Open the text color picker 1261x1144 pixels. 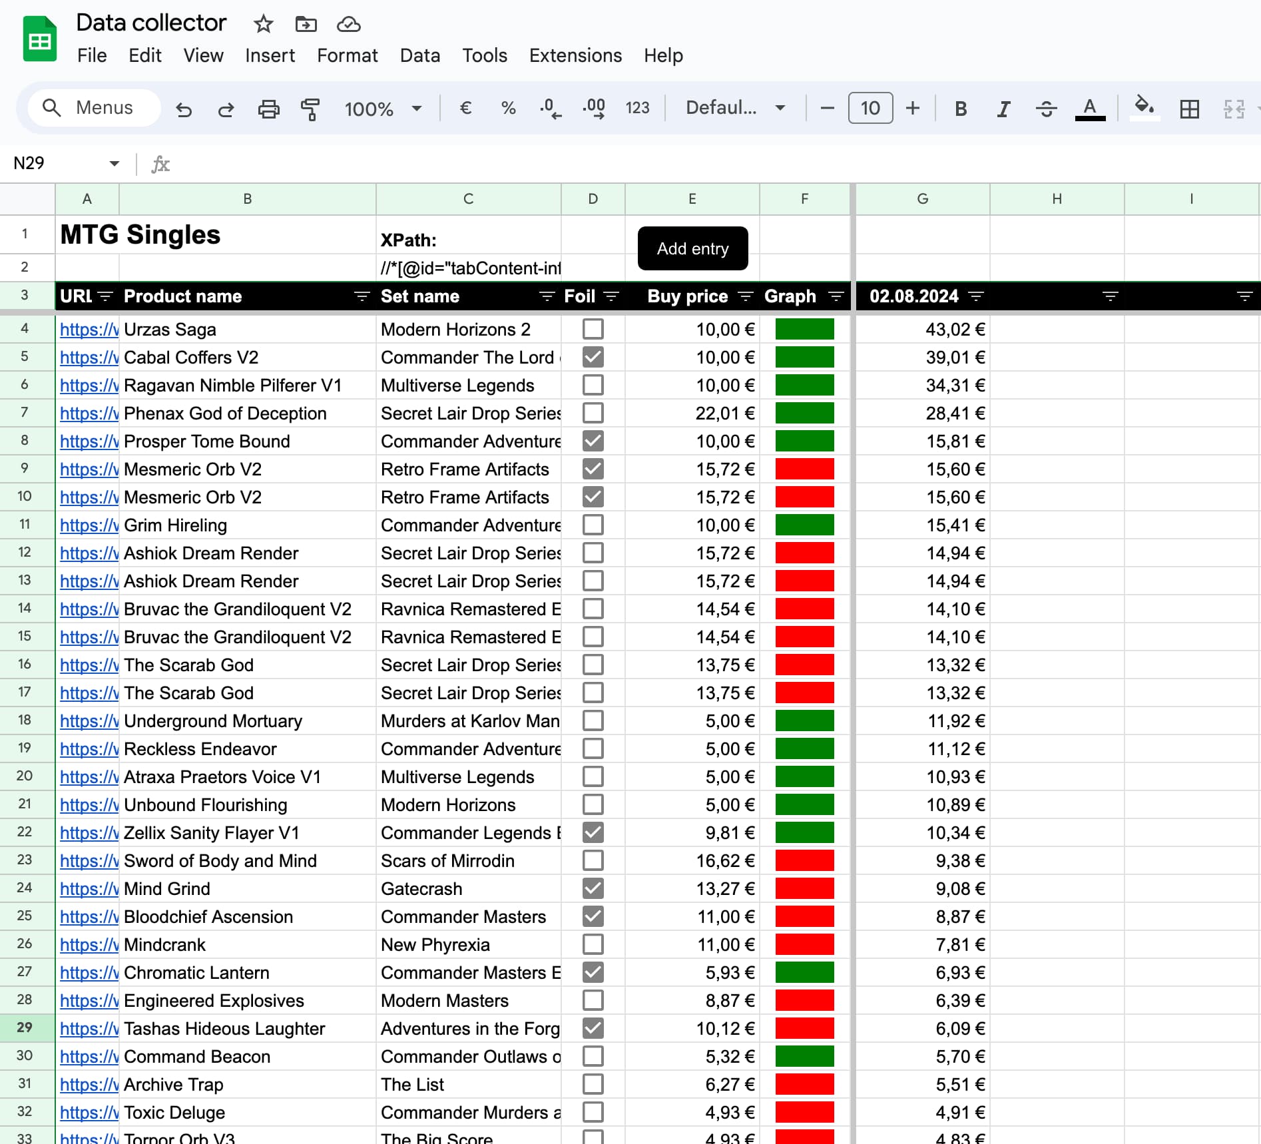pyautogui.click(x=1089, y=108)
